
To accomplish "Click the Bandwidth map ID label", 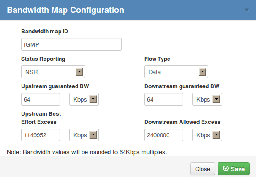I will [44, 32].
